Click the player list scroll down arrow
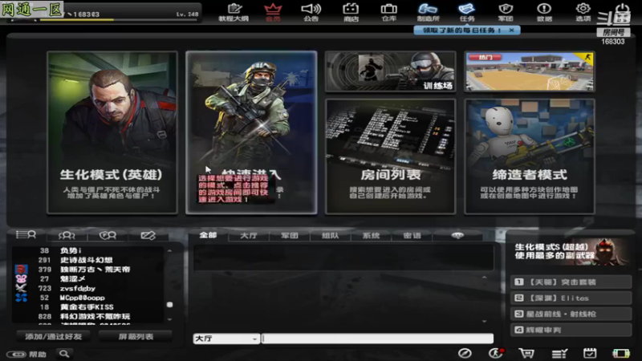The width and height of the screenshot is (642, 361). coord(169,319)
